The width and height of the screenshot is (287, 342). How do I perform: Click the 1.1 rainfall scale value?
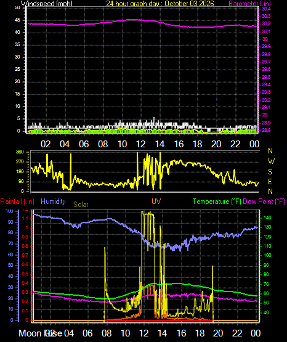click(x=25, y=218)
